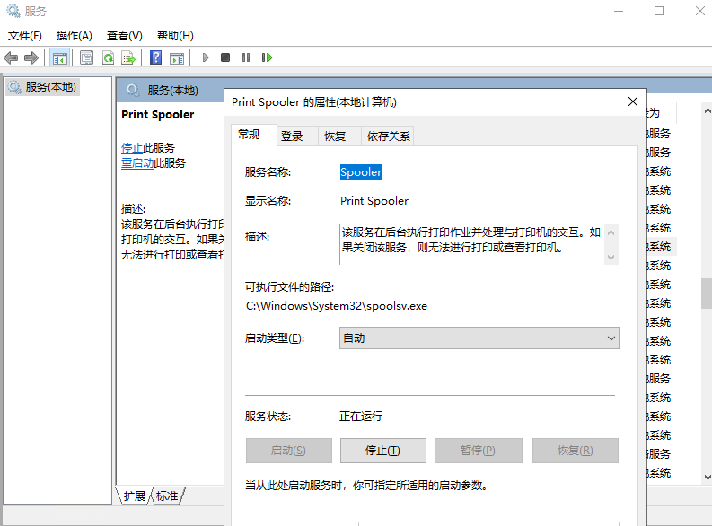The height and width of the screenshot is (526, 712).
Task: Open the 文件(F) menu
Action: (25, 35)
